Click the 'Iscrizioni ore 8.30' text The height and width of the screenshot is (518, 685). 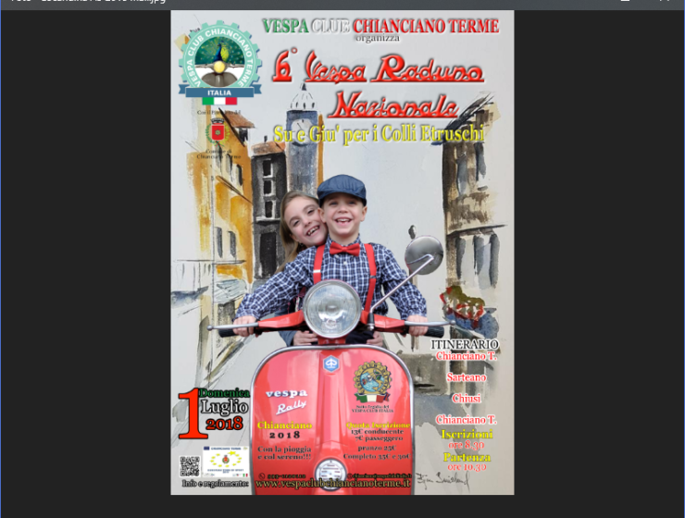tap(467, 438)
